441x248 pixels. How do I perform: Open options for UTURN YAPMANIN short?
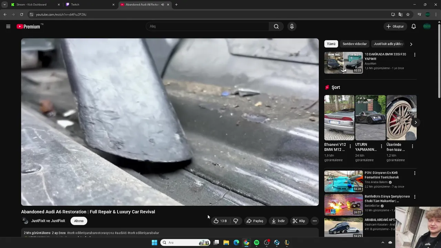[381, 146]
